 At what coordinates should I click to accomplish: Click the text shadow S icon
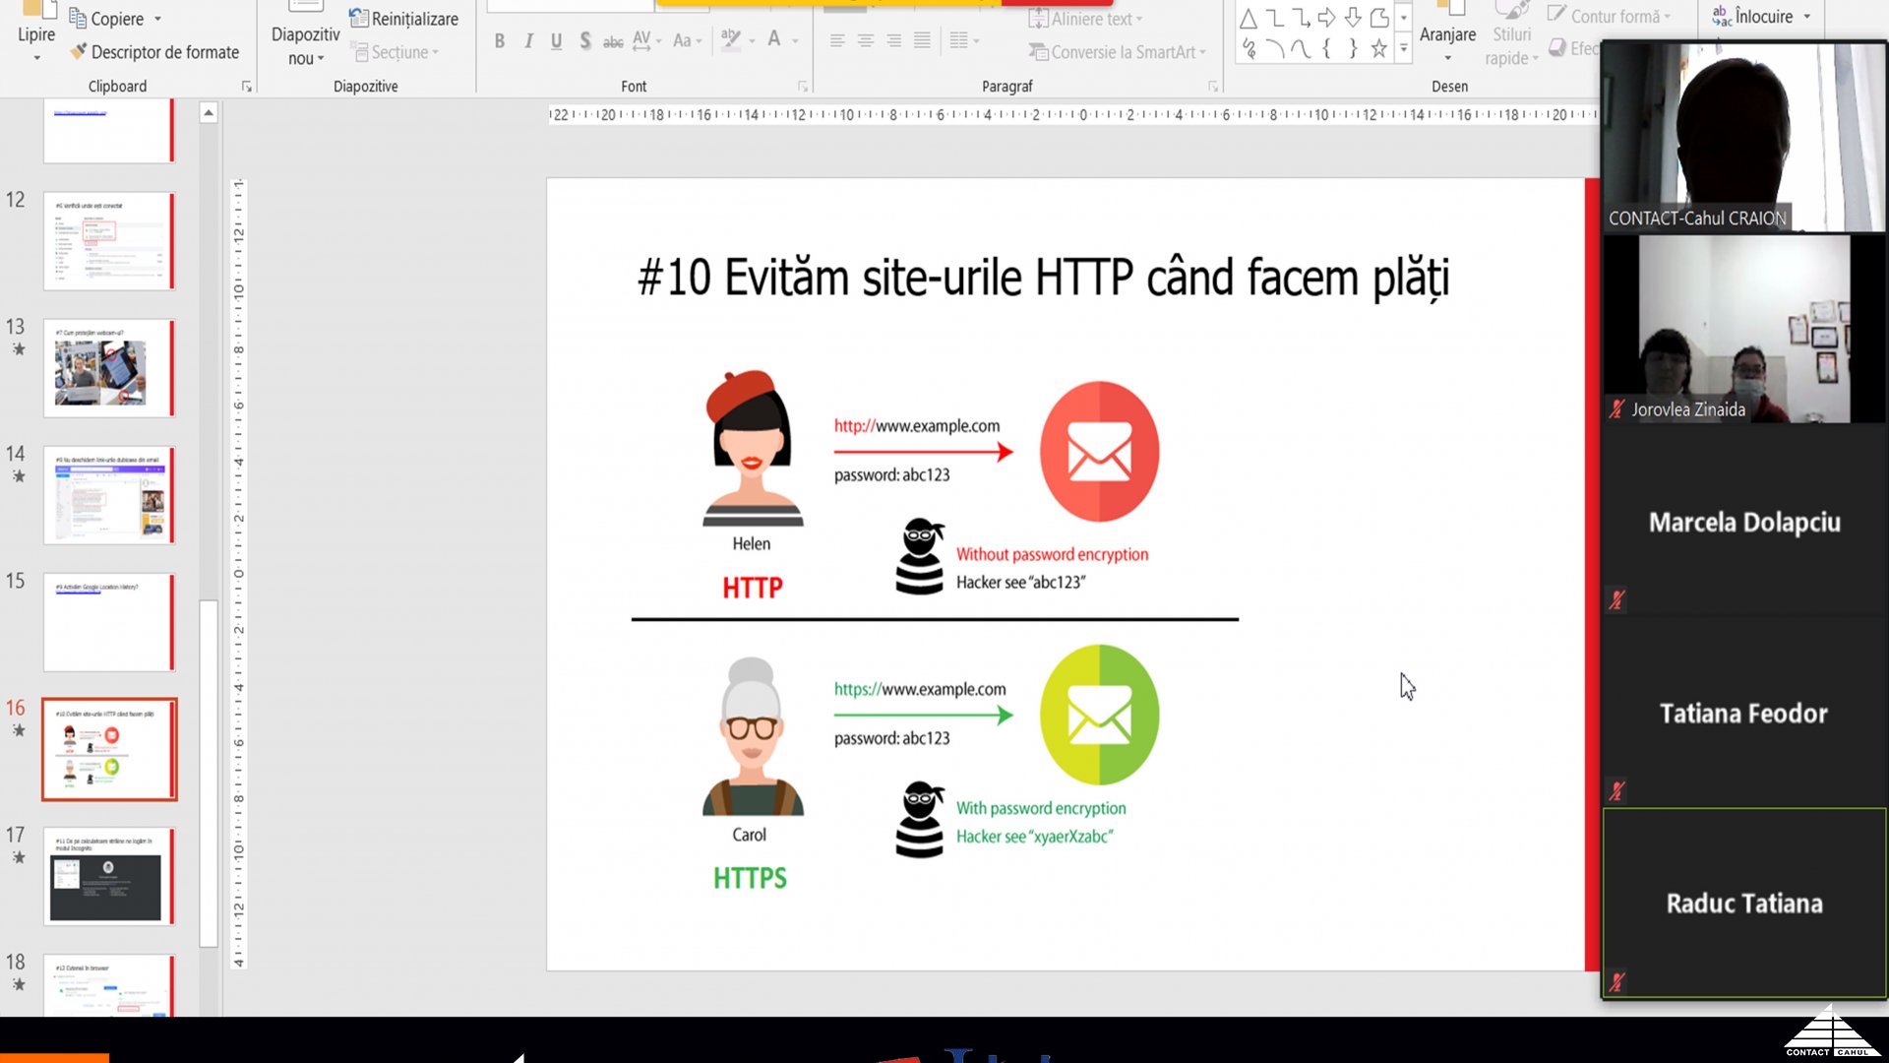pyautogui.click(x=585, y=41)
